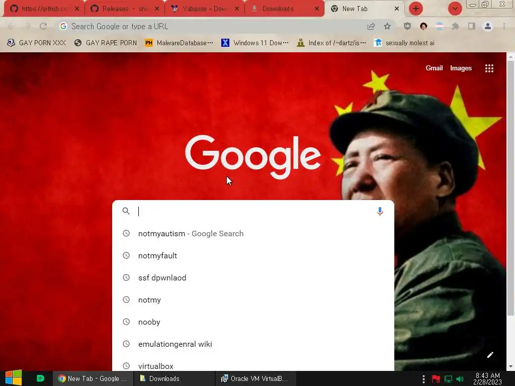The image size is (515, 386).
Task: Close the github.com tab
Action: pyautogui.click(x=77, y=9)
